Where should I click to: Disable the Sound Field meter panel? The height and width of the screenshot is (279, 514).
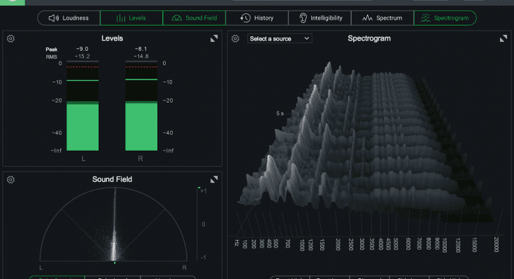[194, 17]
